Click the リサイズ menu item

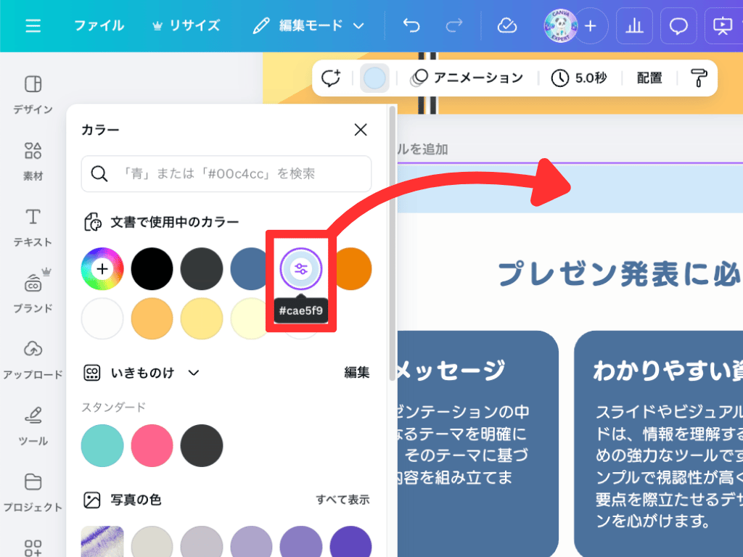pos(186,25)
